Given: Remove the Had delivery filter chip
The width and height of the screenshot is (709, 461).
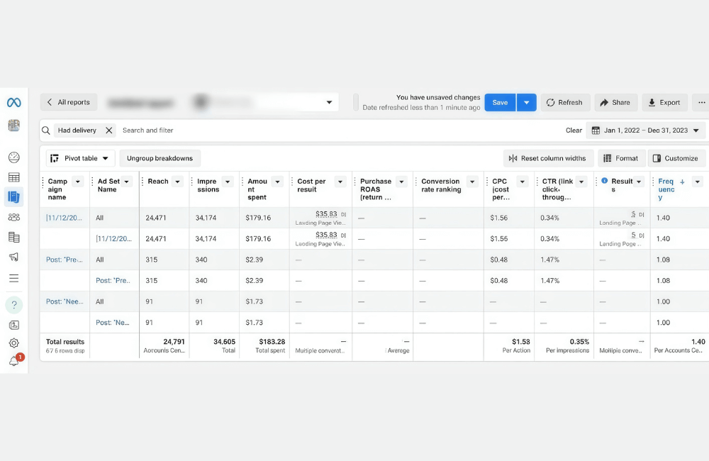Looking at the screenshot, I should pyautogui.click(x=108, y=130).
